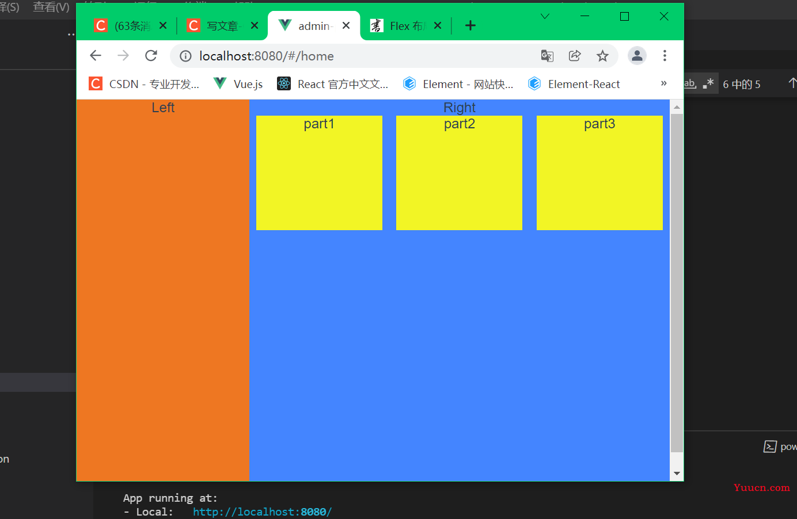The width and height of the screenshot is (797, 519).
Task: Toggle whole word match in editor find box
Action: click(690, 83)
